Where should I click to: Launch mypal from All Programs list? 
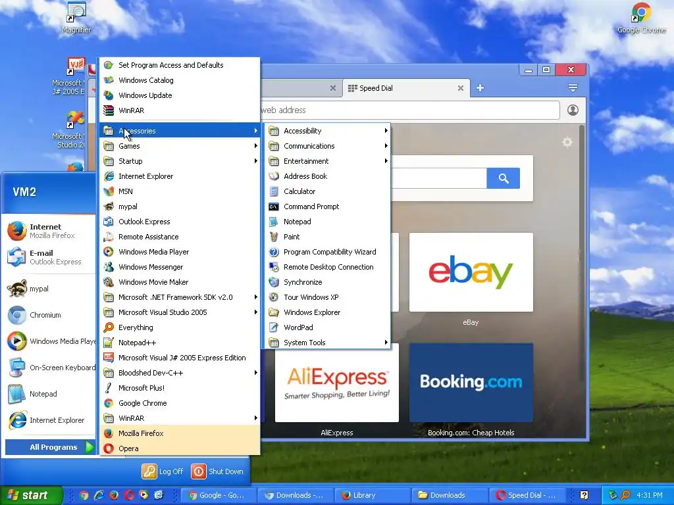click(x=180, y=206)
